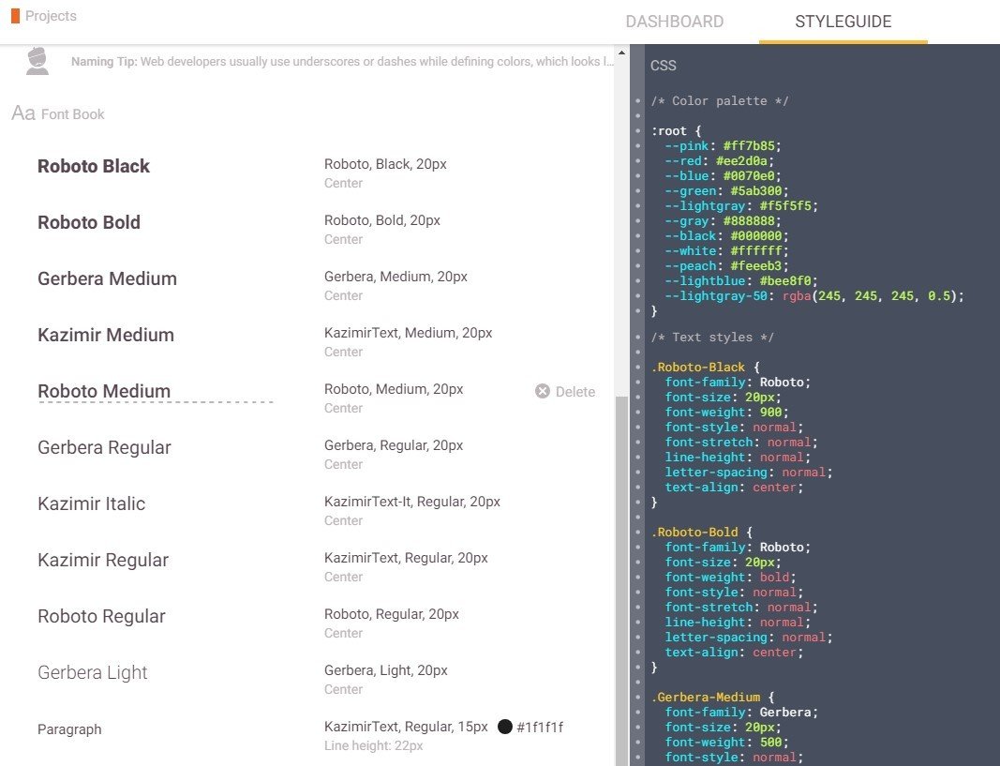Click the scroll up arrow of the styleguide list

(621, 53)
